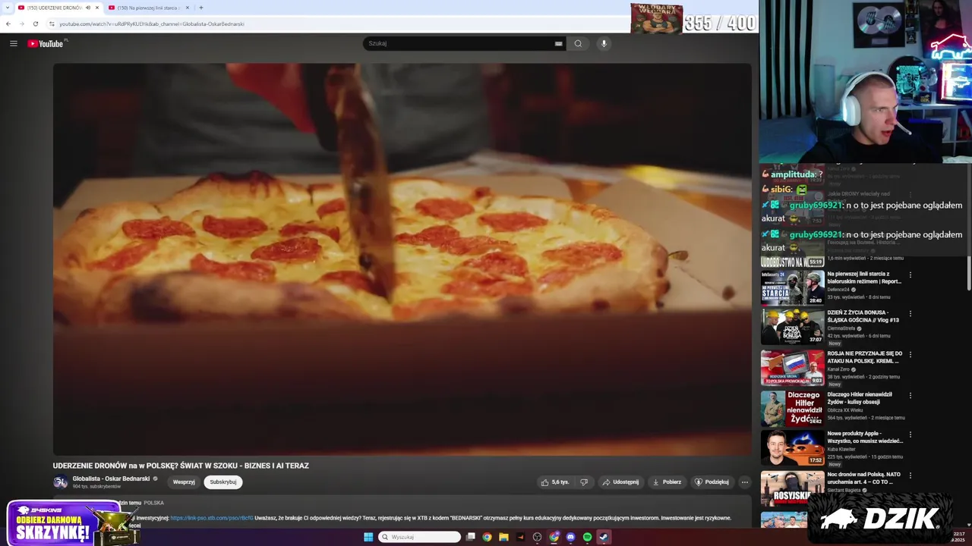This screenshot has width=972, height=546.
Task: Click the Pobierz download button
Action: pos(667,482)
